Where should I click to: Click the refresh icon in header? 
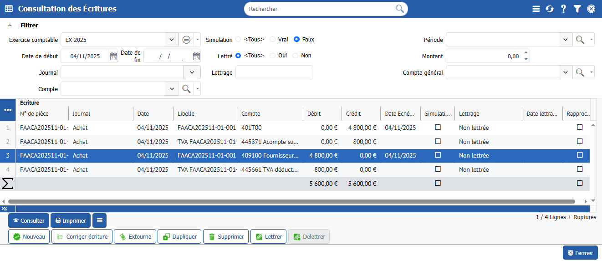[x=550, y=9]
